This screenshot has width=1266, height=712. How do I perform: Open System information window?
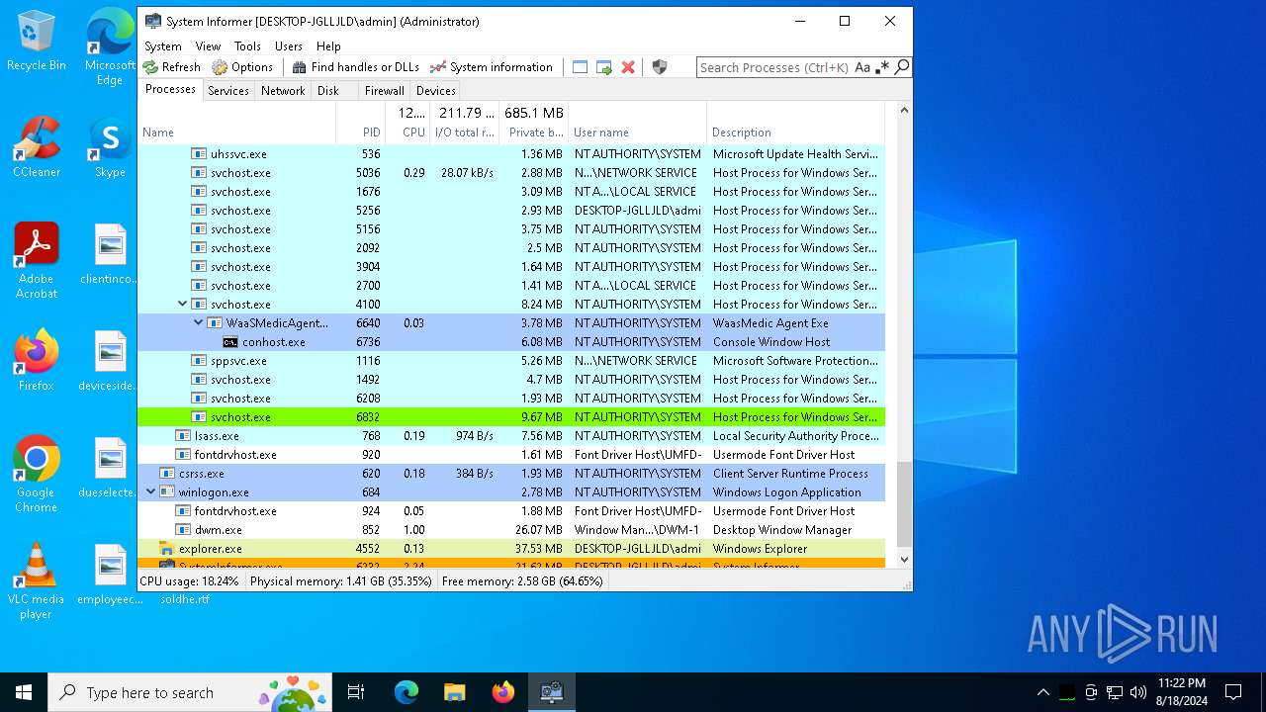pos(492,67)
